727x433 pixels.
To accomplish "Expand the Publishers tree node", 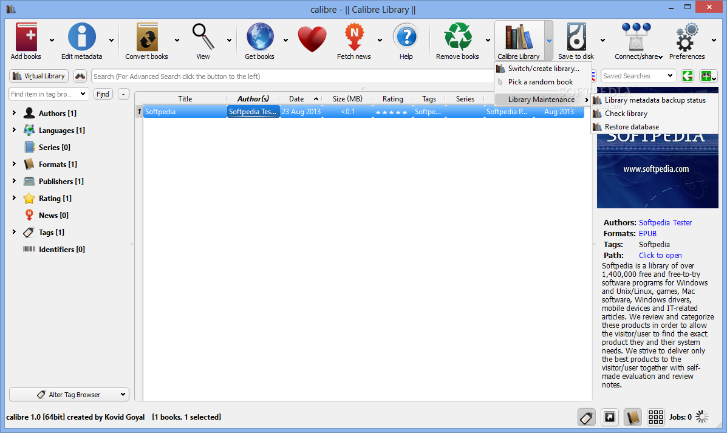I will 14,181.
